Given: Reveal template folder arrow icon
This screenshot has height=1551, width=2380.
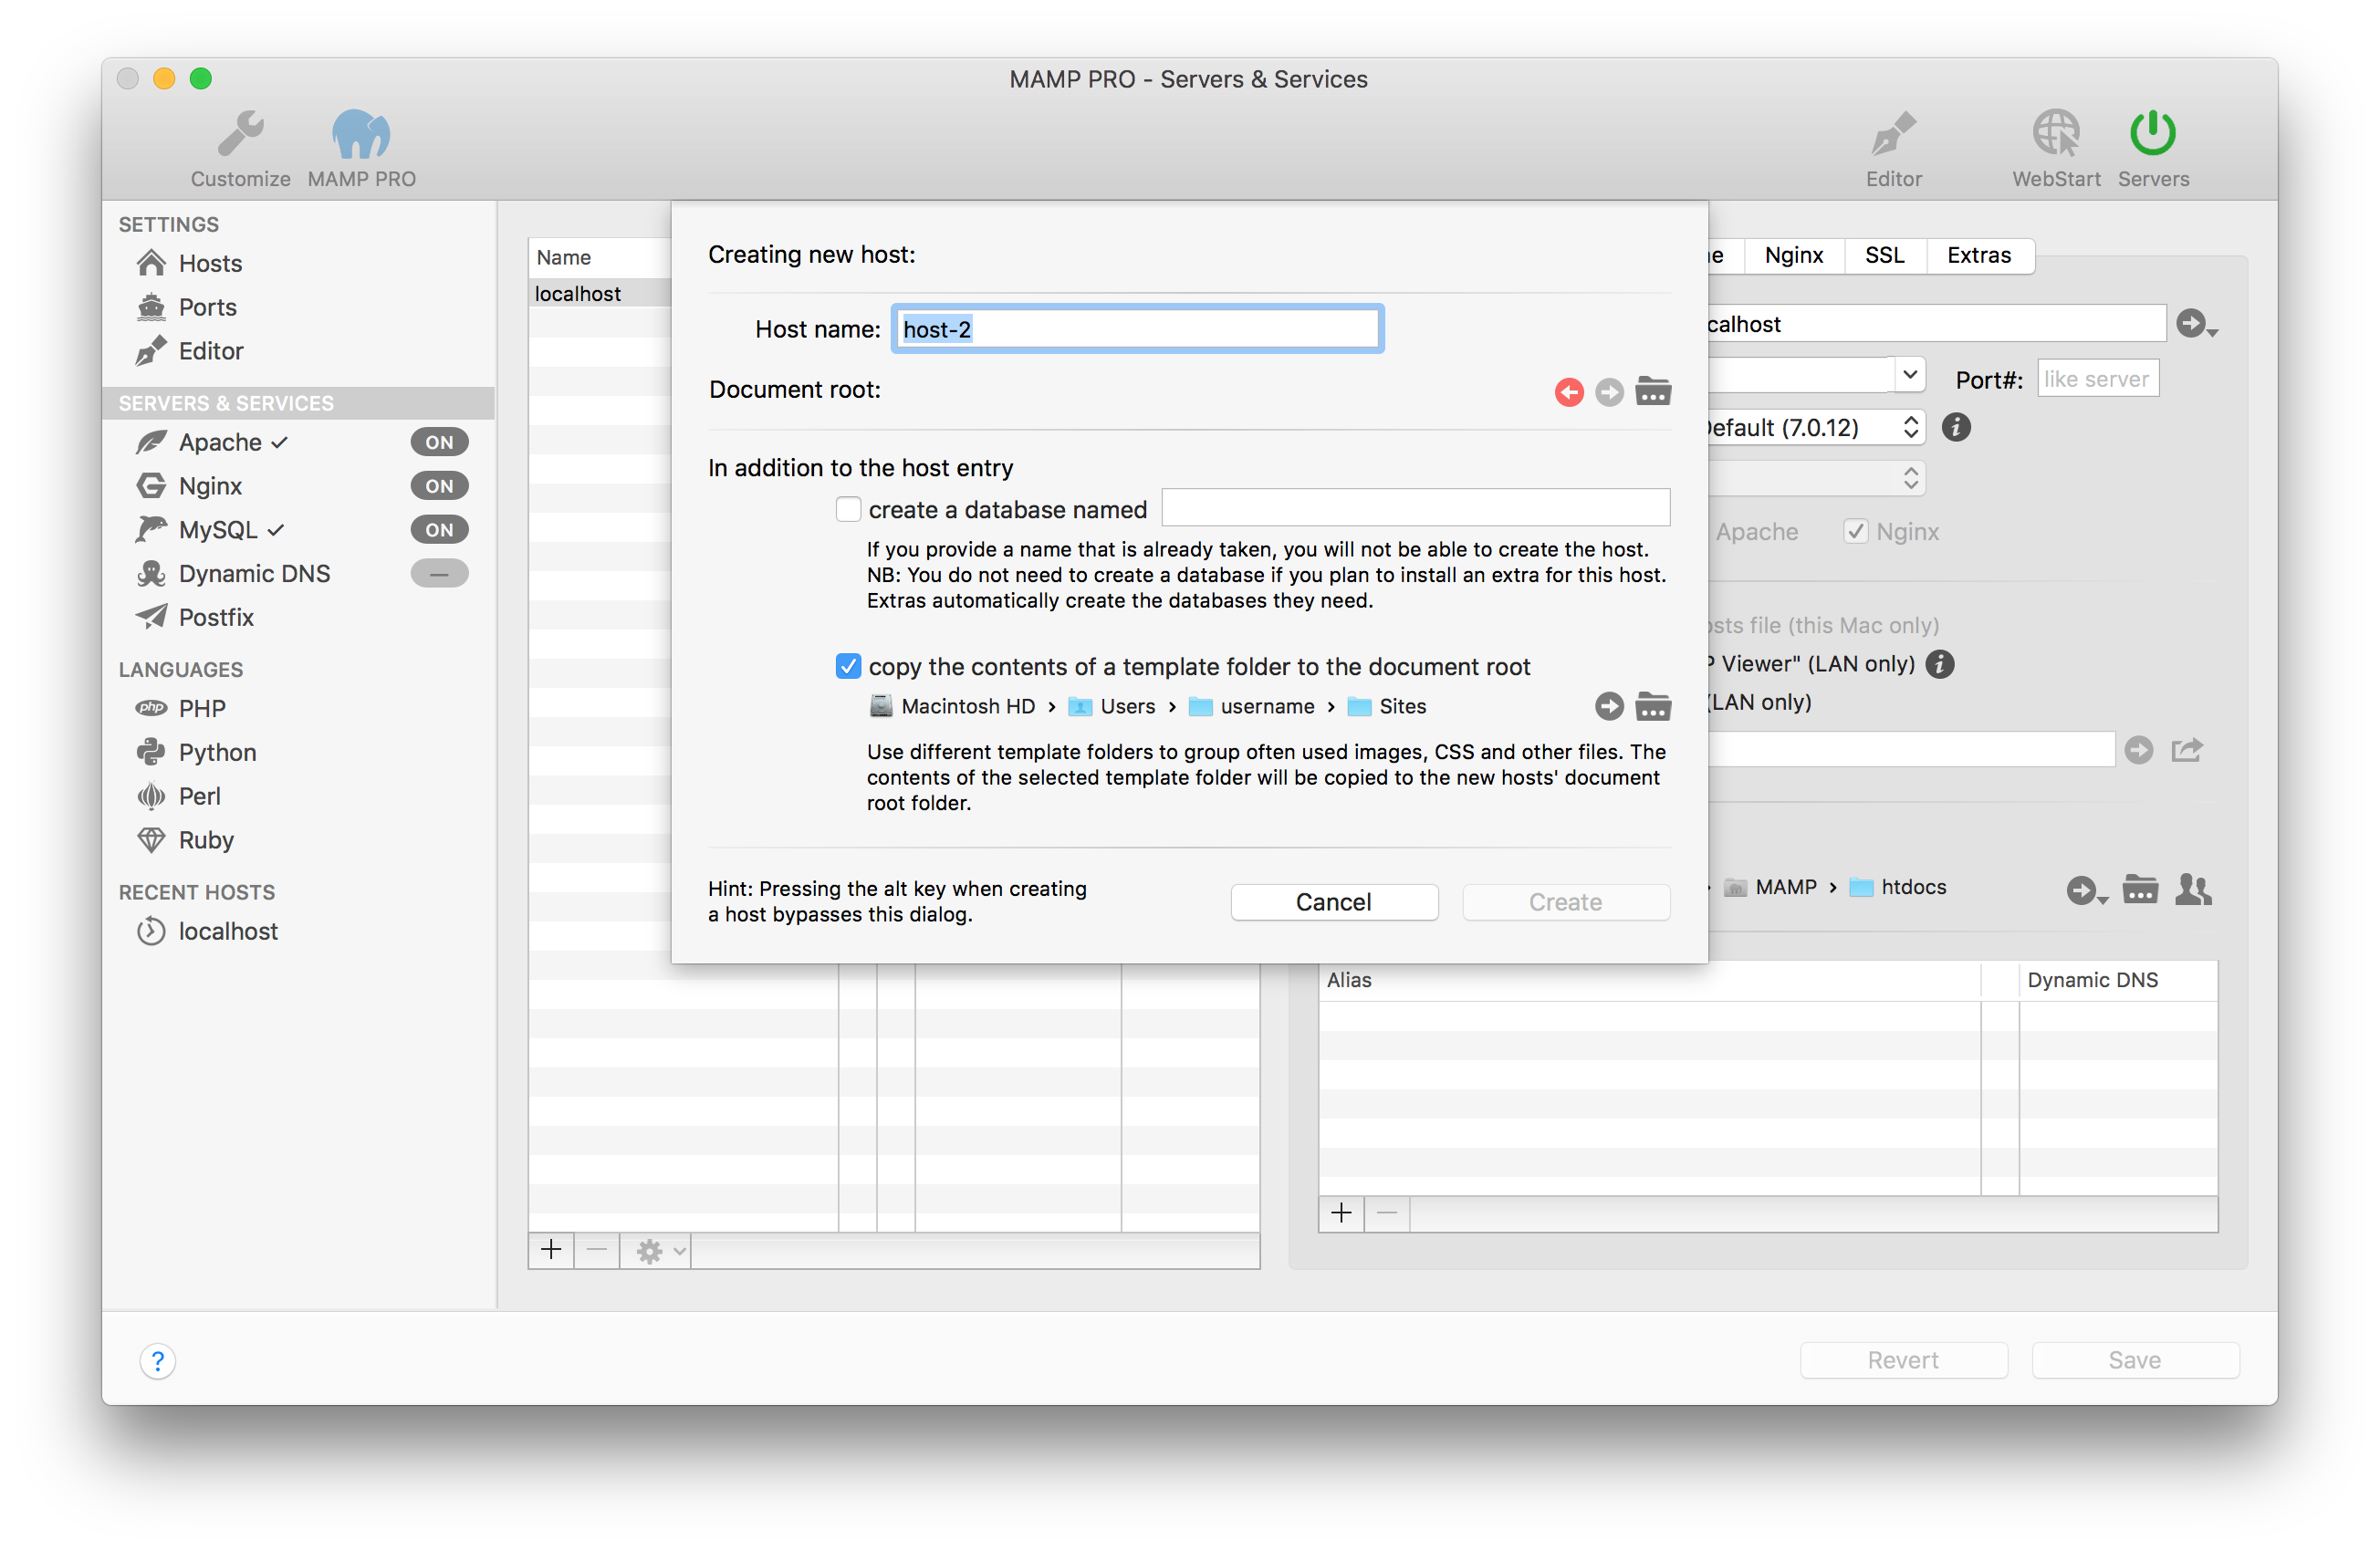Looking at the screenshot, I should (1609, 707).
